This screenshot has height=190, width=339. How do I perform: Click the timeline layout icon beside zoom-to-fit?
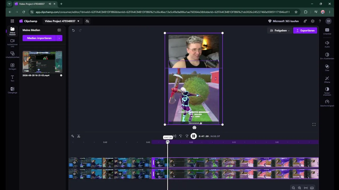point(312,188)
